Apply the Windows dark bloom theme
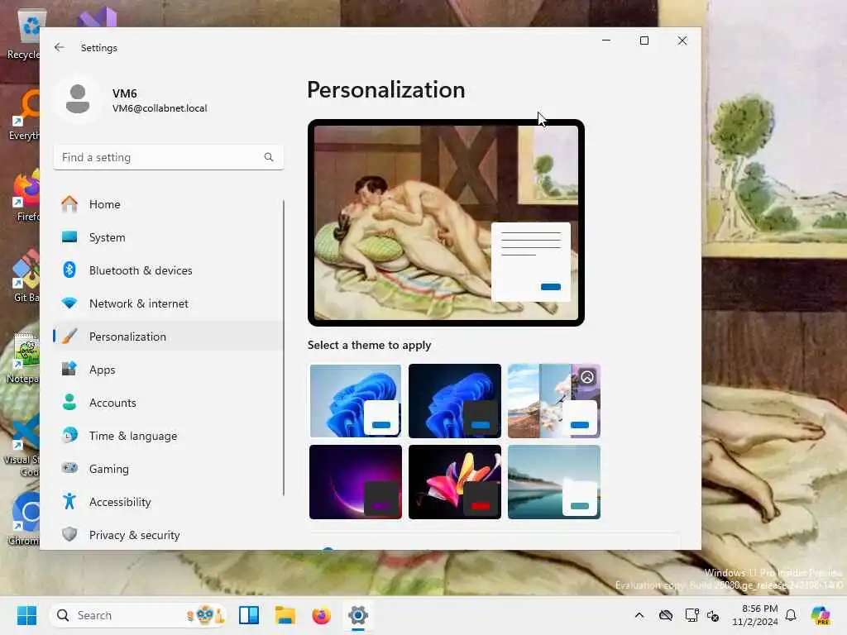Viewport: 847px width, 635px height. (x=455, y=401)
